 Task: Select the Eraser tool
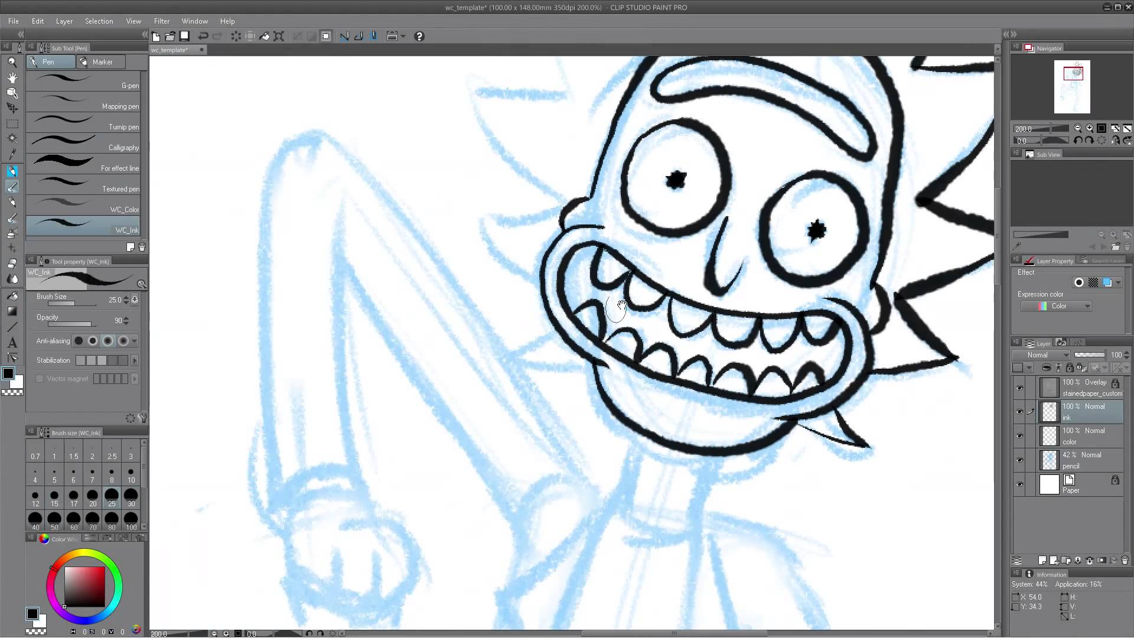tap(12, 262)
